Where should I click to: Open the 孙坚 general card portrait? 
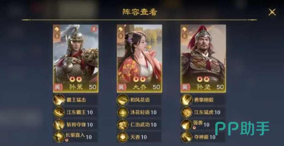(203, 58)
